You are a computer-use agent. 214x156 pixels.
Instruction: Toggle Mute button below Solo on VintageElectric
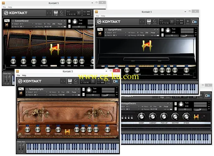point(176,109)
